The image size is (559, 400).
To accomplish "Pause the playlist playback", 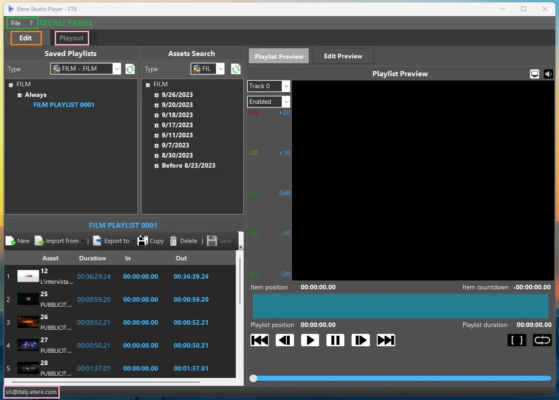I will (x=335, y=340).
